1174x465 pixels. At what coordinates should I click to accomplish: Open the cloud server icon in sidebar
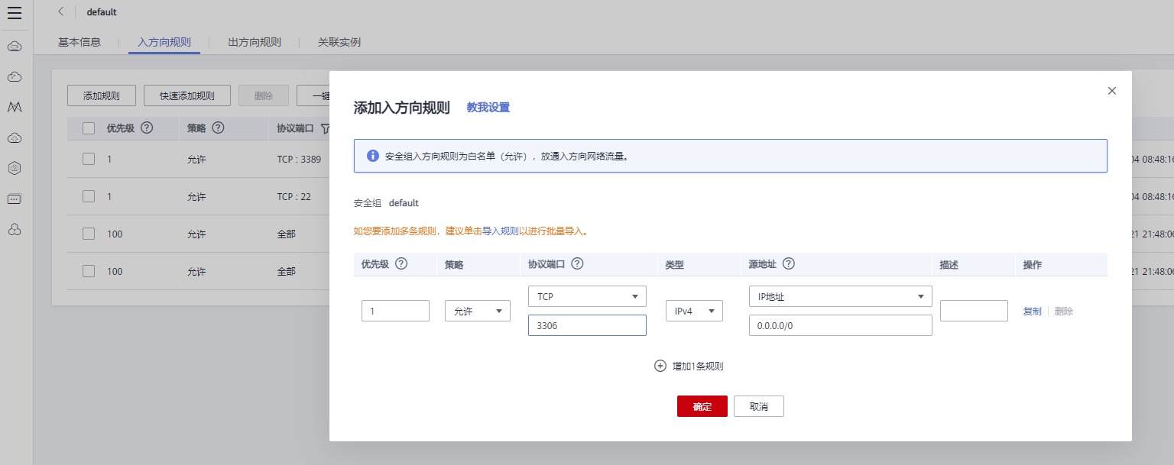(15, 47)
